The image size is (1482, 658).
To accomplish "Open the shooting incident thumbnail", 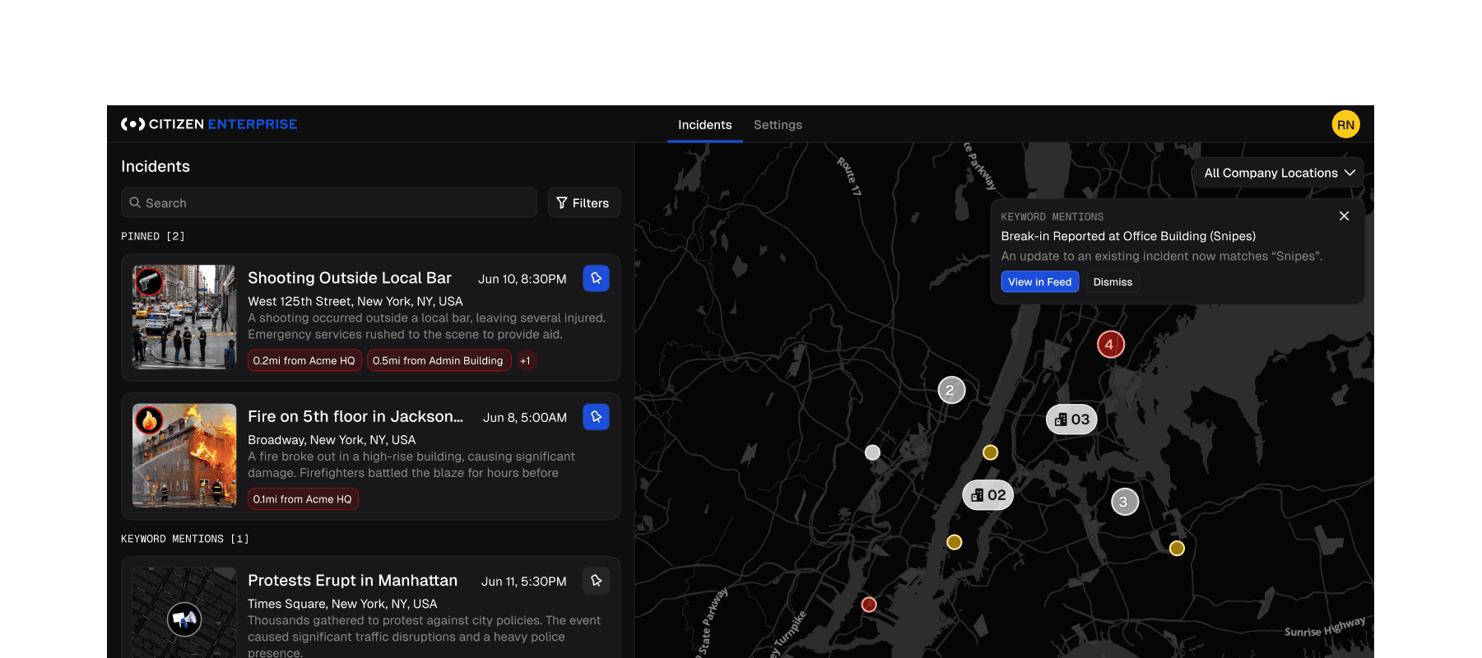I will click(x=184, y=317).
